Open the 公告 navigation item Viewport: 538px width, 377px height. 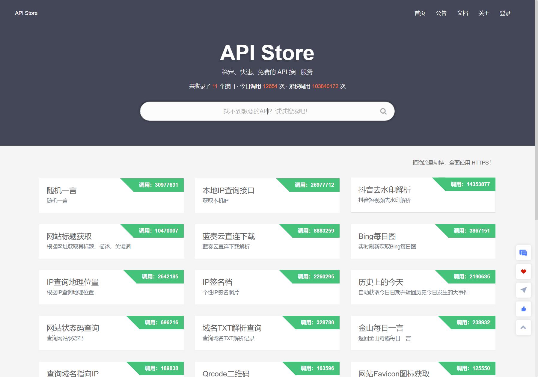[441, 13]
